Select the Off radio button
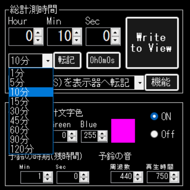The width and height of the screenshot is (190, 190). pos(154,134)
